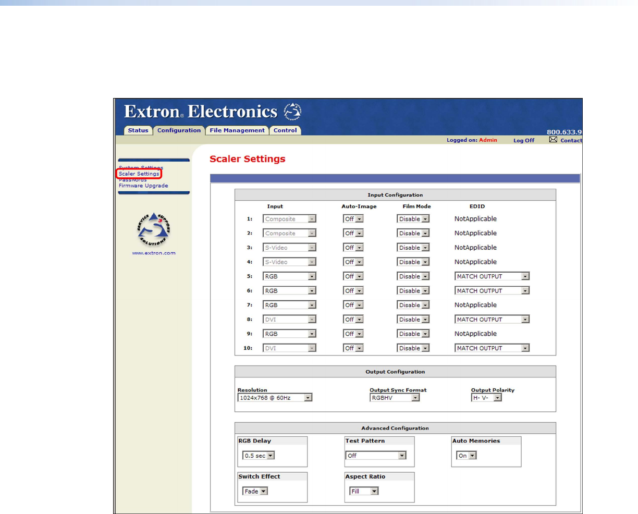Open input 8 EDID Match Output dropdown

point(492,320)
